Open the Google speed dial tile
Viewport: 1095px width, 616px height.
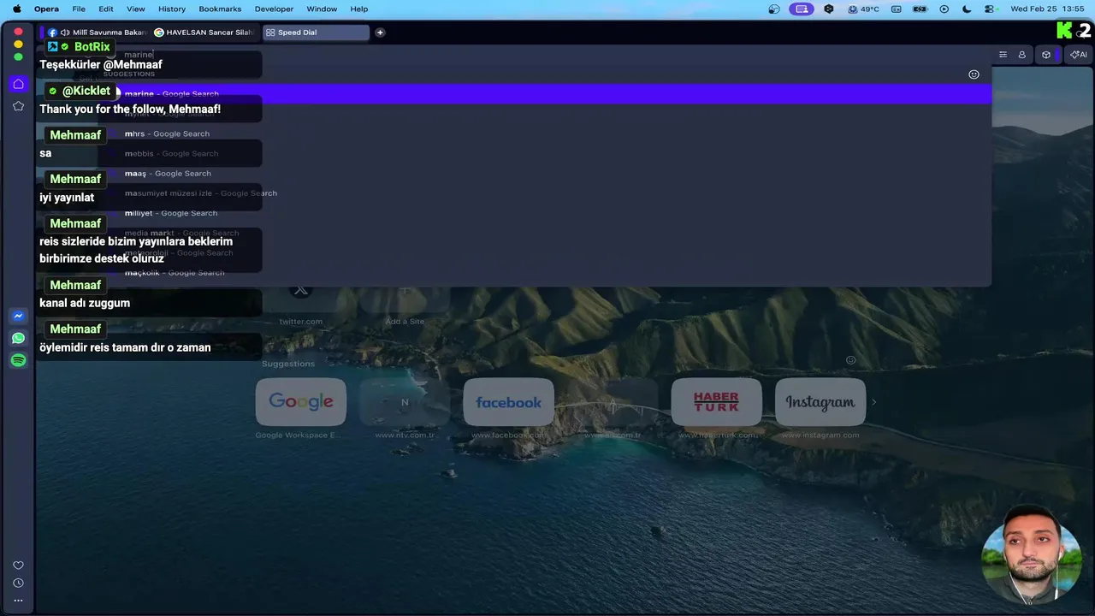[301, 402]
